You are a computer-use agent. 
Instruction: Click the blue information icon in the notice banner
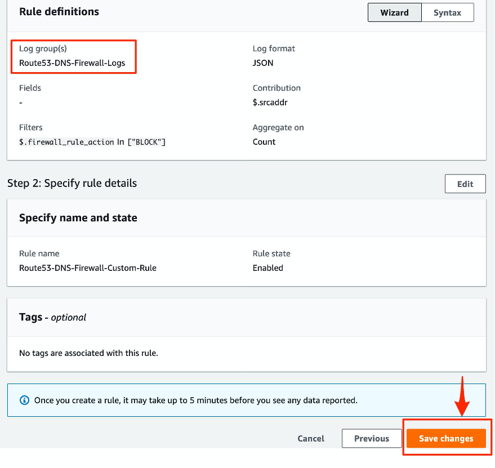point(24,400)
